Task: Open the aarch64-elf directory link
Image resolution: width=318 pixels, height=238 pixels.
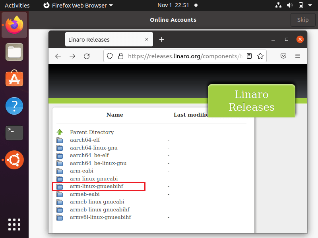Action: [85, 140]
